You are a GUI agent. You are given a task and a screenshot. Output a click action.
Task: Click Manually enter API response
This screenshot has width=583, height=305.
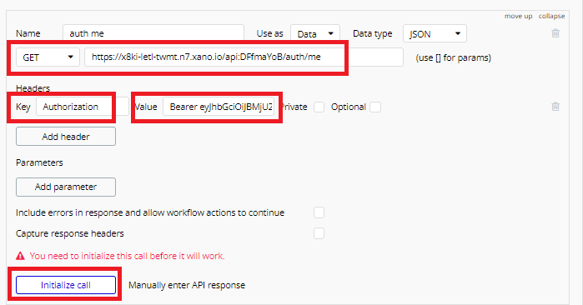[187, 285]
